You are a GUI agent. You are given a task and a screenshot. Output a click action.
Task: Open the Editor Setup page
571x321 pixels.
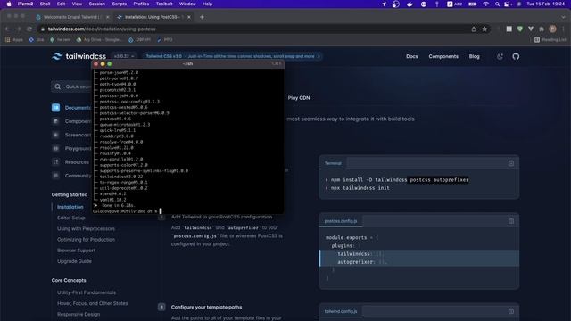[x=71, y=218]
